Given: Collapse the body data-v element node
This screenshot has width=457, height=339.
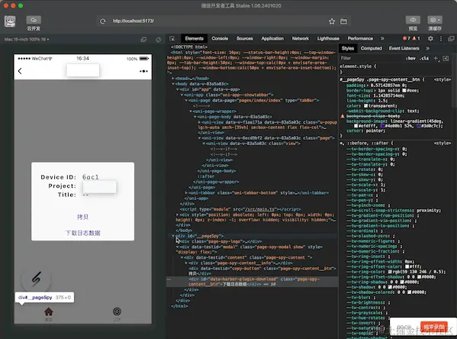Looking at the screenshot, I should (173, 84).
